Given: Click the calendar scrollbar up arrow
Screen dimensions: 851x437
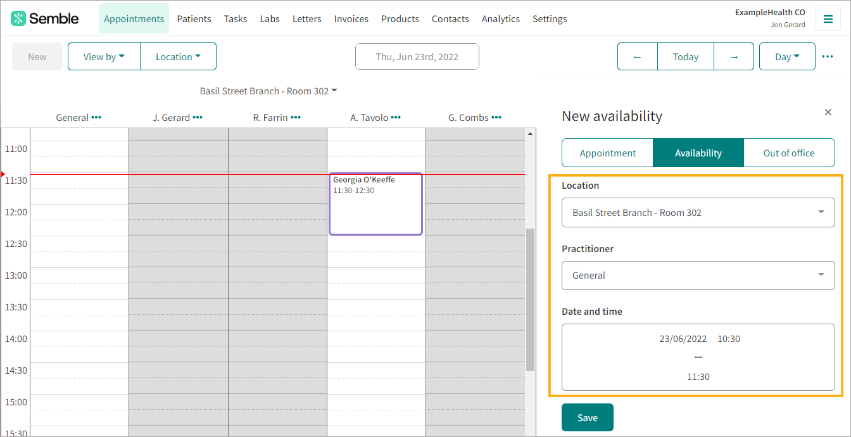Looking at the screenshot, I should click(x=531, y=133).
